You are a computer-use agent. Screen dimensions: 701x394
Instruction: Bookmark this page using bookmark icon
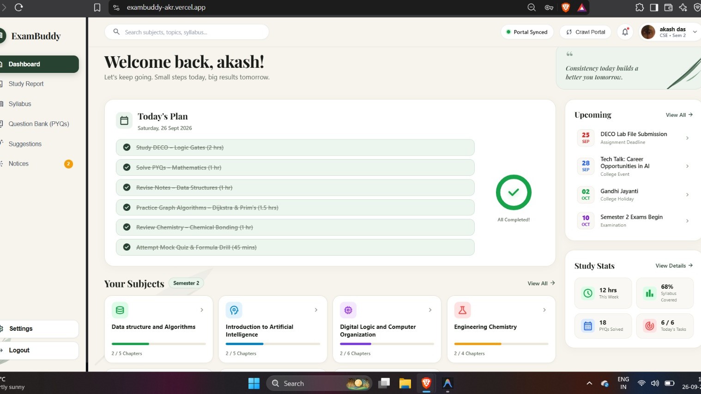97,7
